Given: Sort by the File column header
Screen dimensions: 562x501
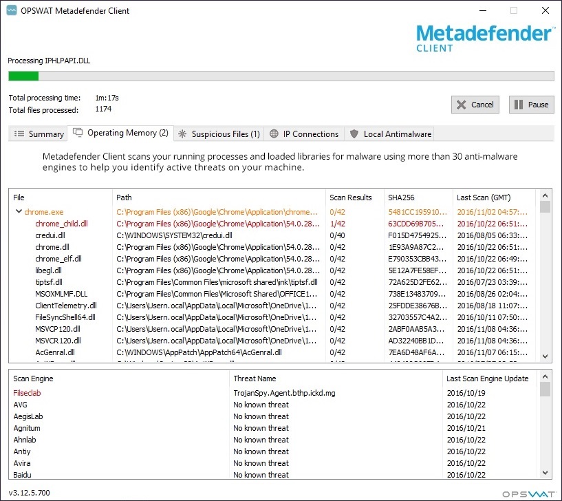Looking at the screenshot, I should [x=61, y=198].
